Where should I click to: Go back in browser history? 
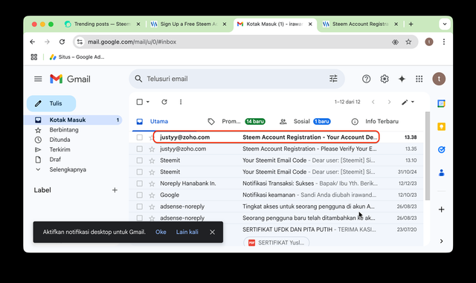pyautogui.click(x=33, y=42)
